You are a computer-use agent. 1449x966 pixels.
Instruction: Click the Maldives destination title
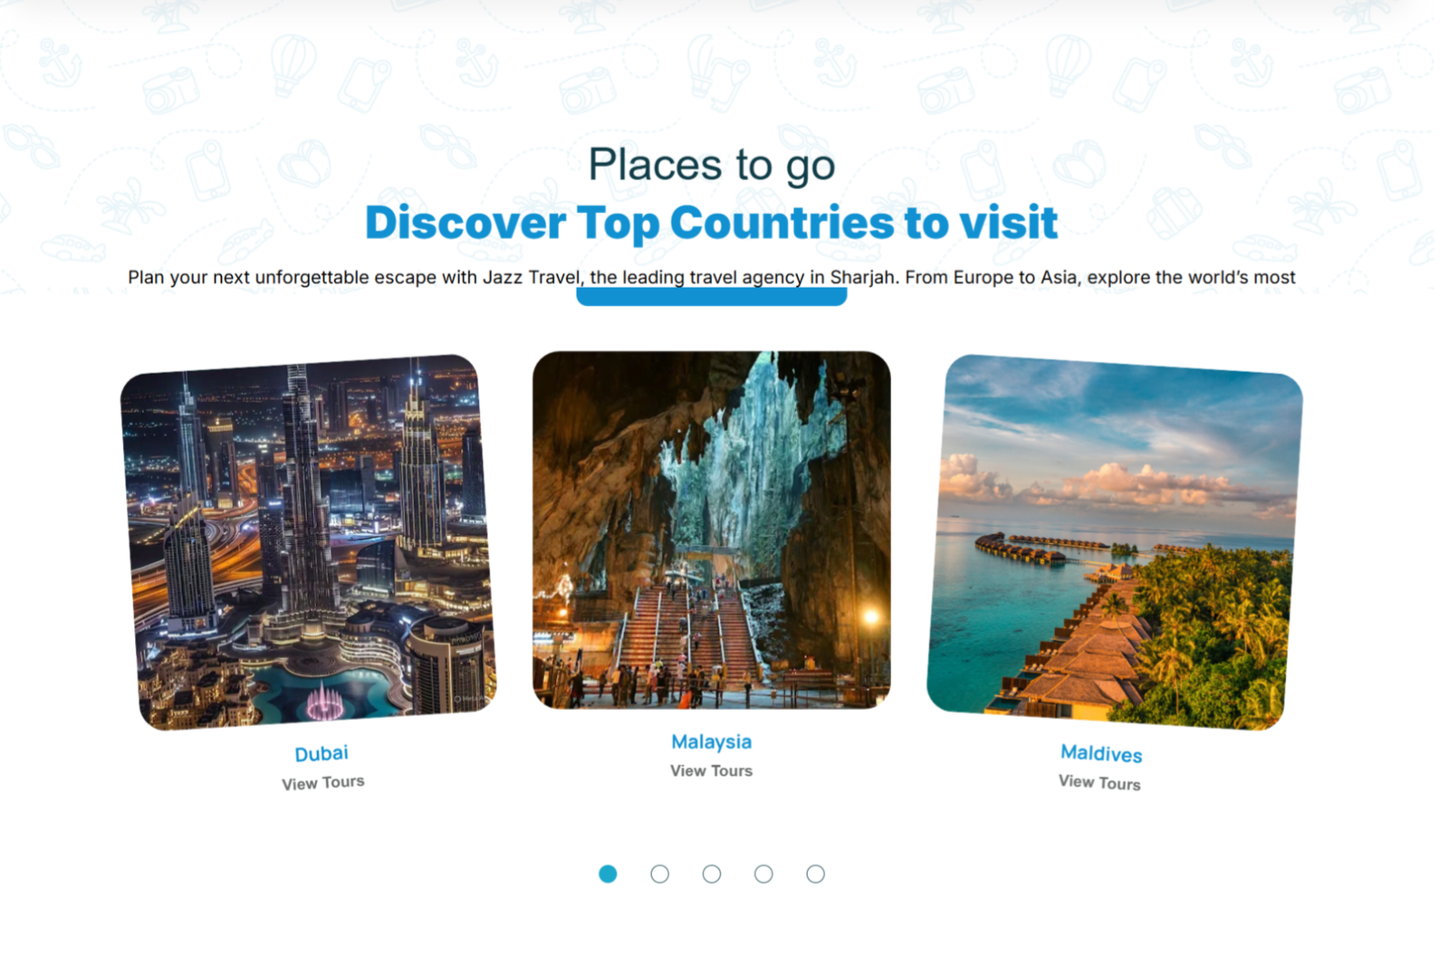click(x=1101, y=753)
